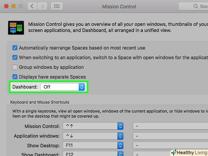
Task: Open the Show Dashboard F12 shortcut dropdown
Action: [93, 154]
